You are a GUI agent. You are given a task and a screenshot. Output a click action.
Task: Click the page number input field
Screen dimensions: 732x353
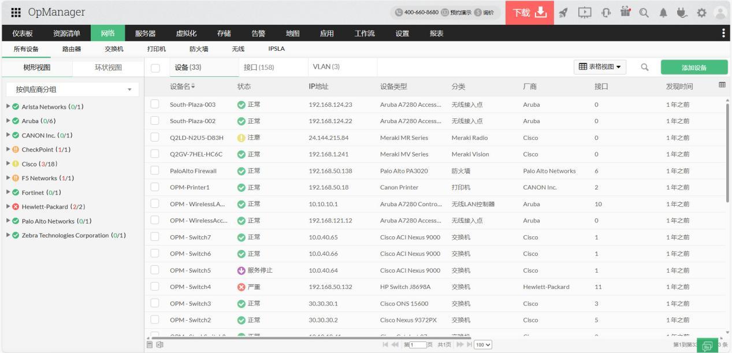pos(417,345)
